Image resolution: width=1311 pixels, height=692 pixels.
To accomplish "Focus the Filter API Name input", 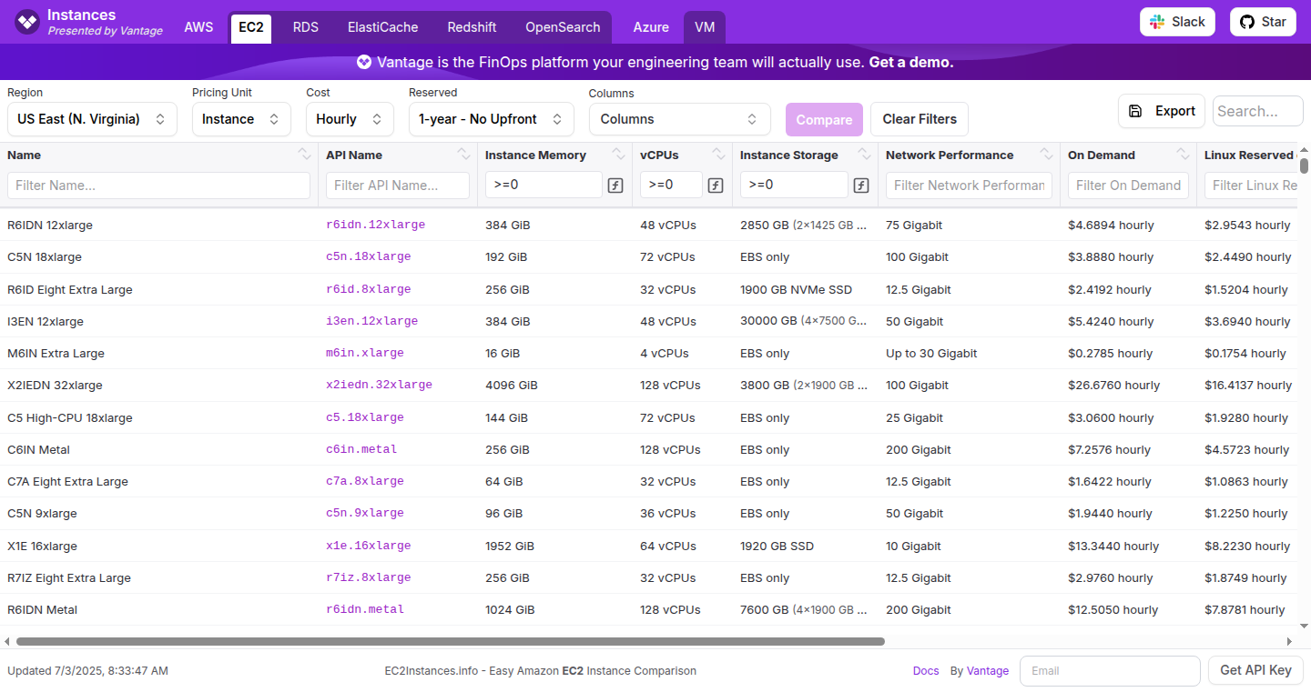I will pos(398,186).
